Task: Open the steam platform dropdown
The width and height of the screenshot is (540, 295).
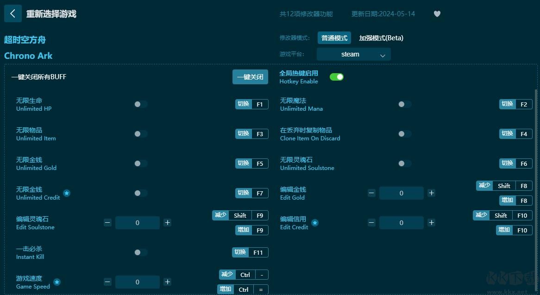Action: pos(353,54)
